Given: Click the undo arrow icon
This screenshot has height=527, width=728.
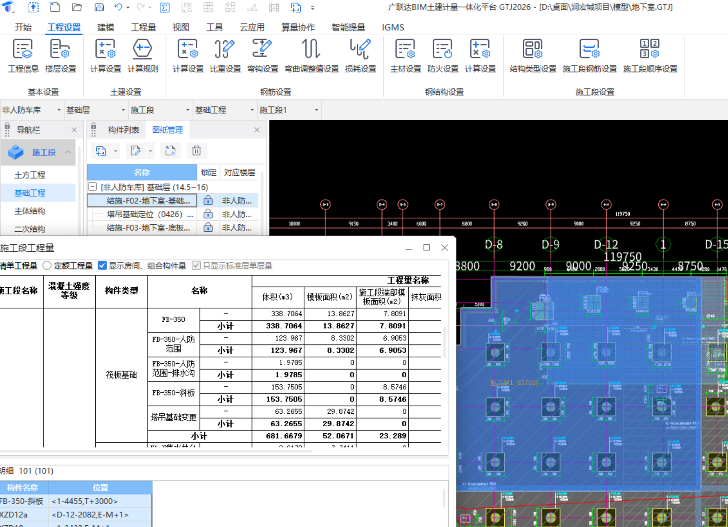Looking at the screenshot, I should [118, 7].
